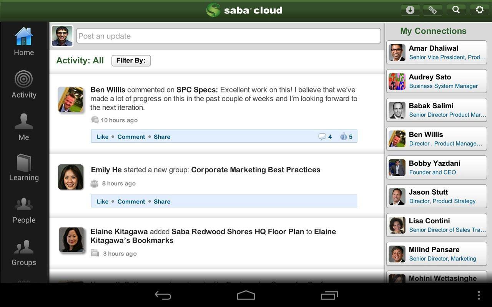Tap Android recent apps button

[x=329, y=295]
